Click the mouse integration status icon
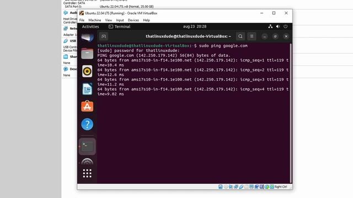Viewport: 353px width, 198px height. pyautogui.click(x=267, y=187)
